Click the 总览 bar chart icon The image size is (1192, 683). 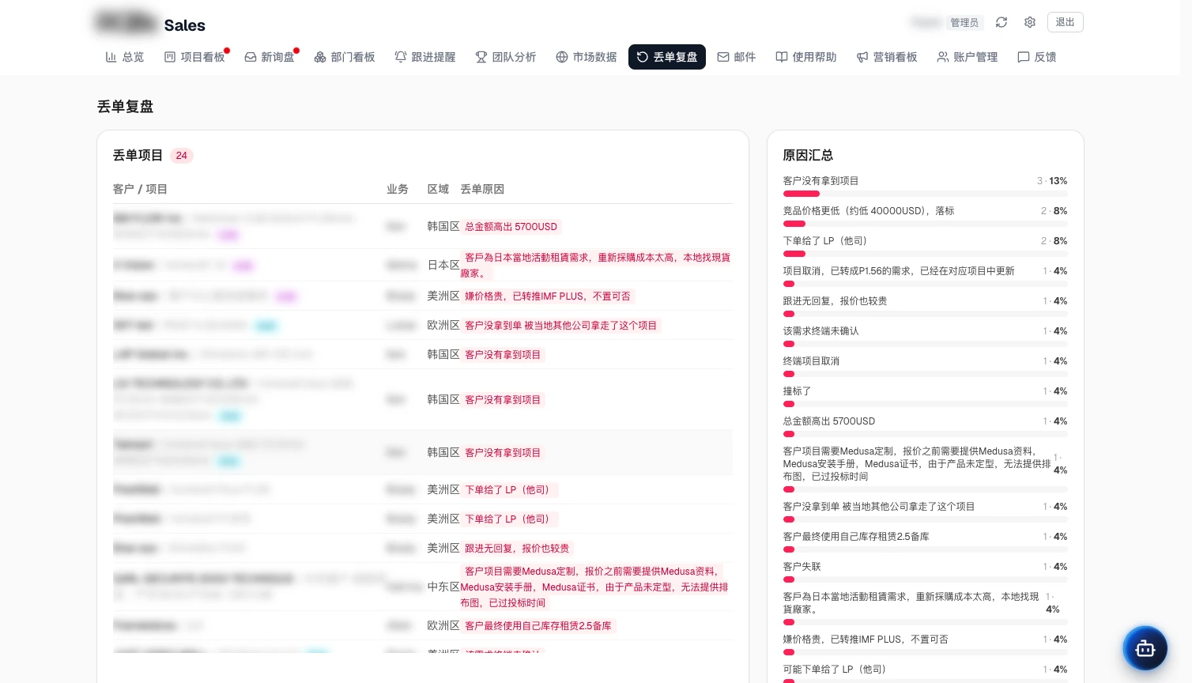pos(111,57)
